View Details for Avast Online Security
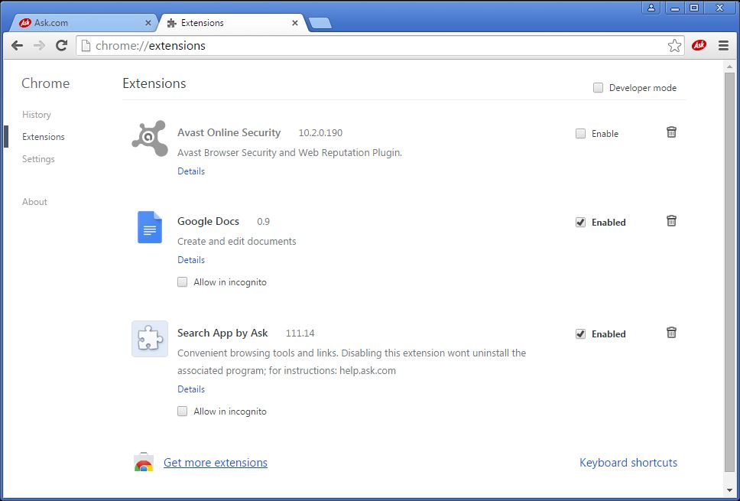 pos(191,171)
